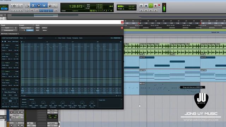Click the transport Stop button
The height and width of the screenshot is (127, 226).
pyautogui.click(x=146, y=6)
